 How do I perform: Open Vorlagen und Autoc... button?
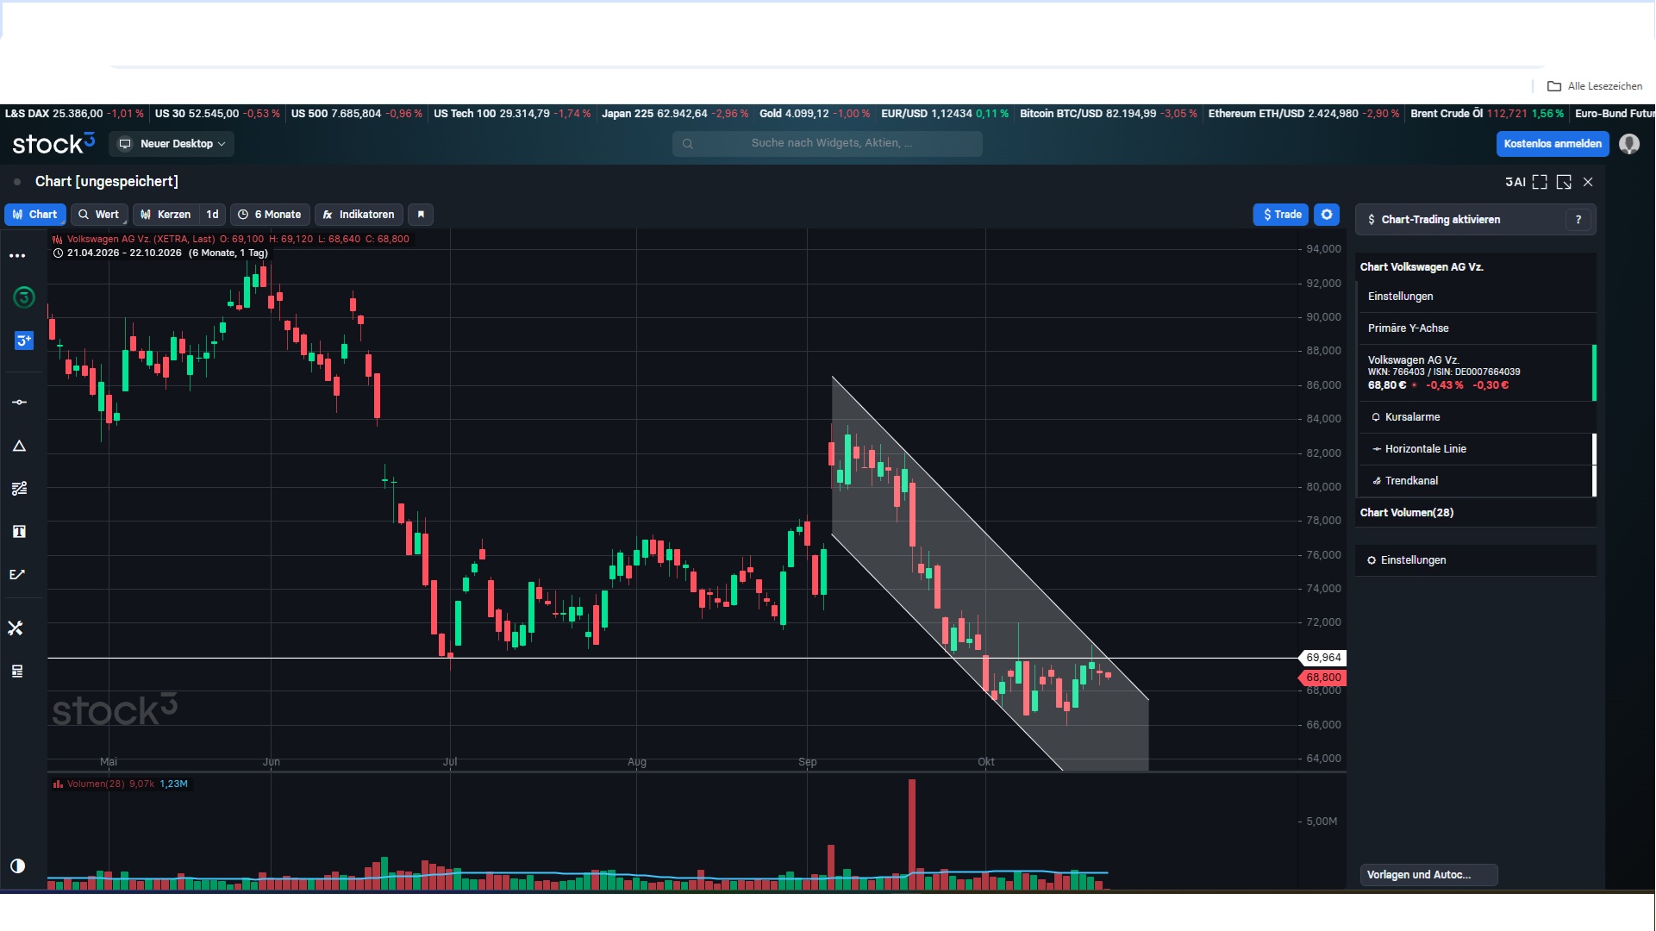click(1428, 875)
